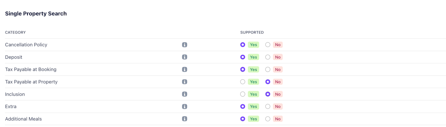The height and width of the screenshot is (127, 446).
Task: Click the Single Property Search heading
Action: pos(36,14)
